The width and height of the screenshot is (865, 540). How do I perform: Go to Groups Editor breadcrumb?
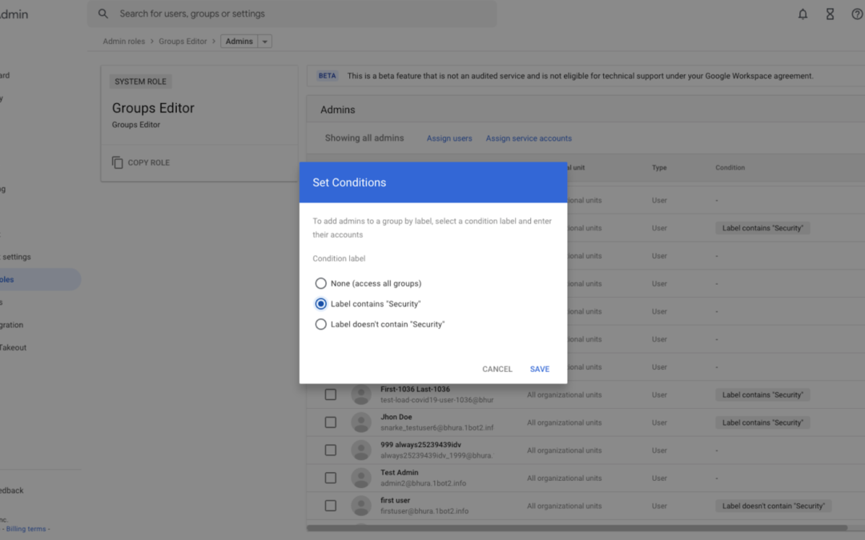click(183, 42)
